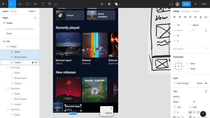Unlock toggle on image 6 layer
The image size is (210, 118).
click(33, 62)
